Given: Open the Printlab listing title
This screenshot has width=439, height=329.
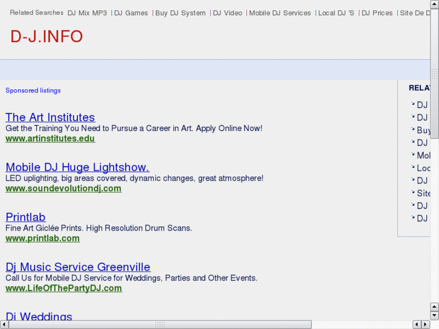Looking at the screenshot, I should pos(26,217).
